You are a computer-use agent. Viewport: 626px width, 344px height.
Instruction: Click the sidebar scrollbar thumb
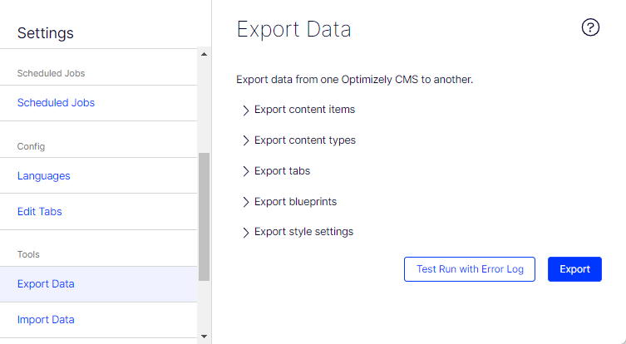(205, 216)
